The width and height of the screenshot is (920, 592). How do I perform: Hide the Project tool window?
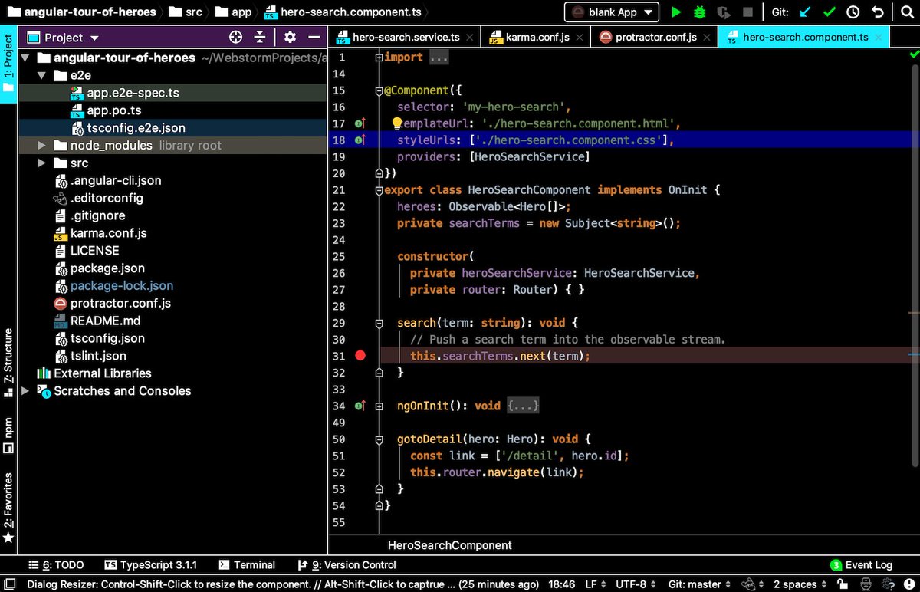(314, 37)
